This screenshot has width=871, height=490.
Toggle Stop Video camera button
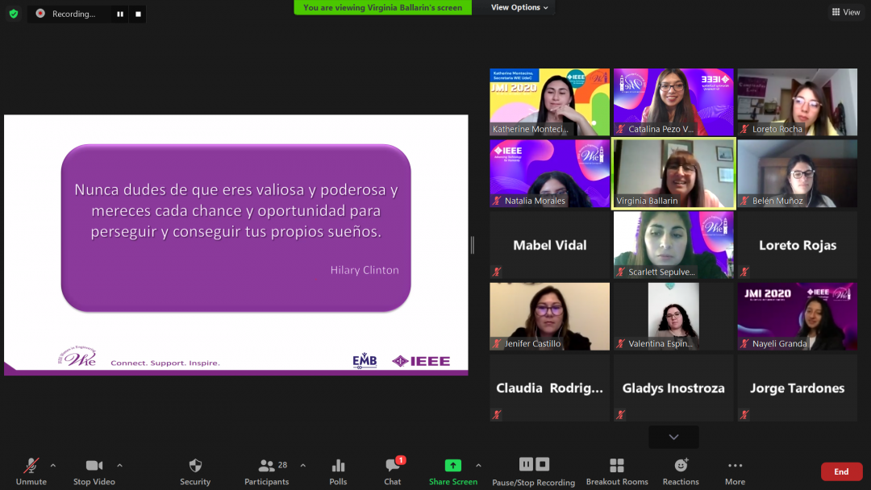tap(94, 466)
